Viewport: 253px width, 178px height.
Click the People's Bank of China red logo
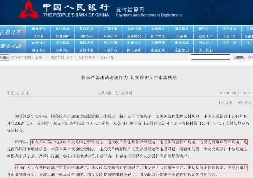29,9
